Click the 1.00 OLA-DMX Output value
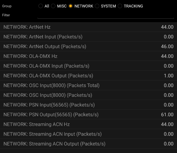 point(169,76)
